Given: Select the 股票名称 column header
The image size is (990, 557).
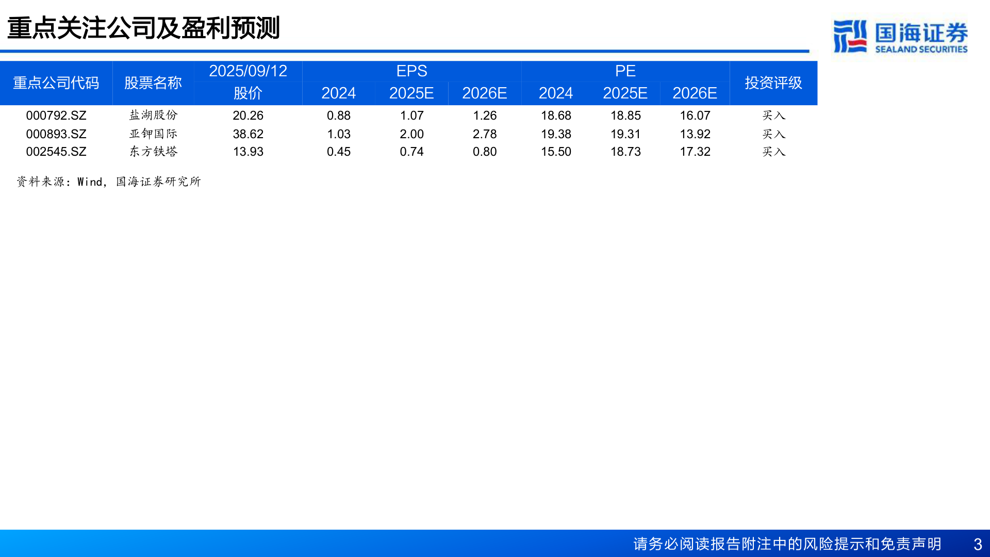Looking at the screenshot, I should coord(153,83).
